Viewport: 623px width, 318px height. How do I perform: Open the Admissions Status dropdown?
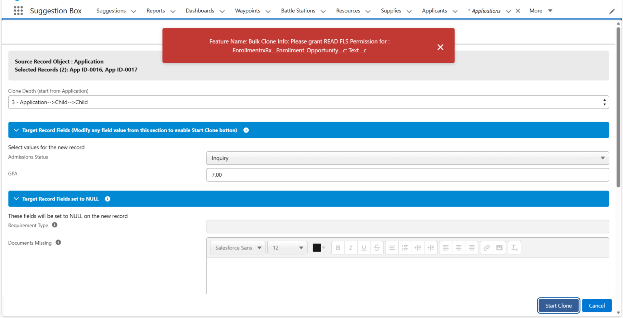tap(407, 158)
